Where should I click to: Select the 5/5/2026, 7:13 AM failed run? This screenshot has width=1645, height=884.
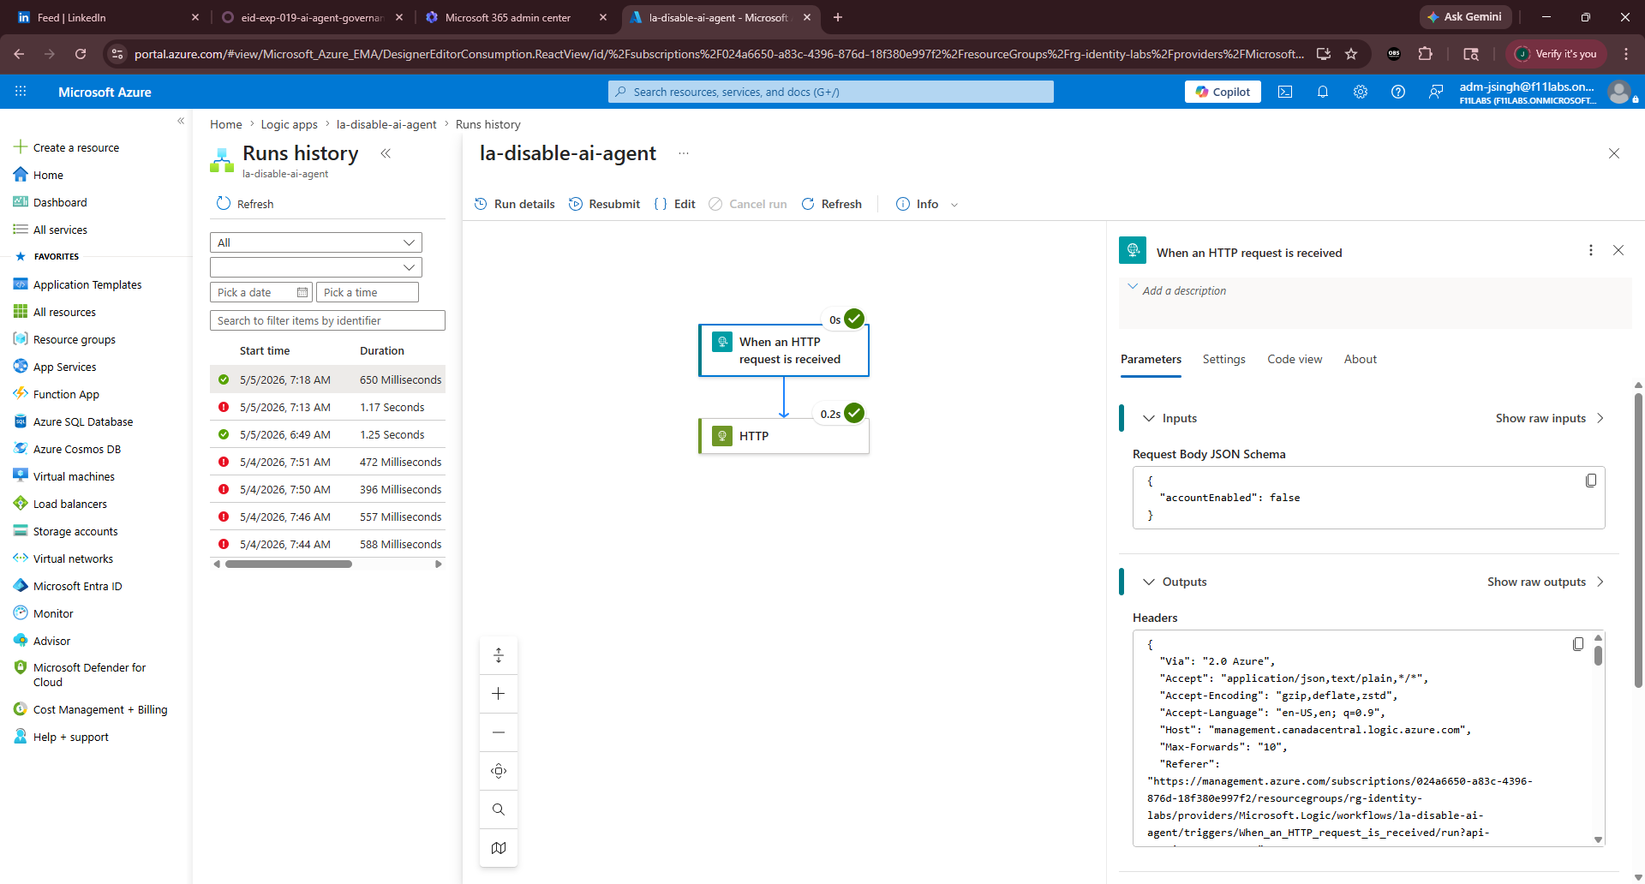point(327,408)
